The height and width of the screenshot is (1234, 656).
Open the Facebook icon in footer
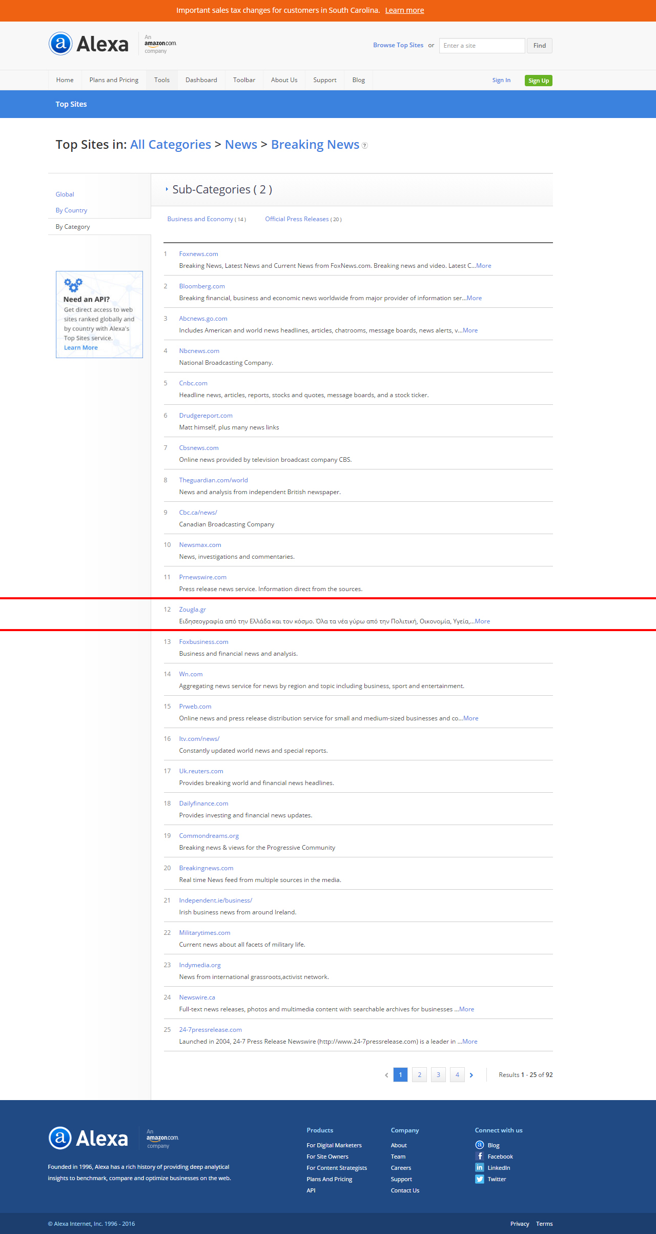(480, 1156)
